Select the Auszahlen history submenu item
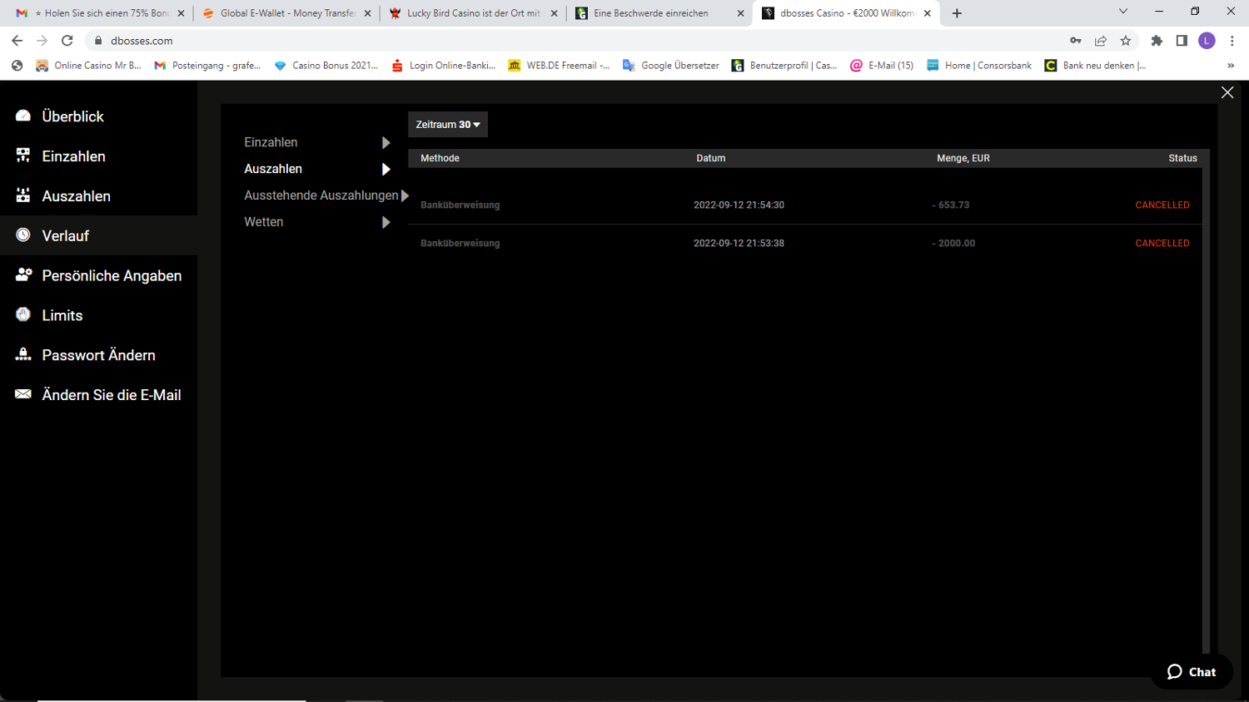 point(273,169)
